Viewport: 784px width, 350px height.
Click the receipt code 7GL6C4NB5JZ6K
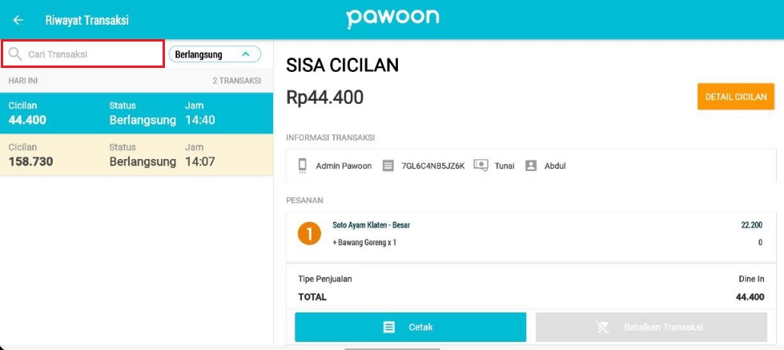(x=433, y=166)
